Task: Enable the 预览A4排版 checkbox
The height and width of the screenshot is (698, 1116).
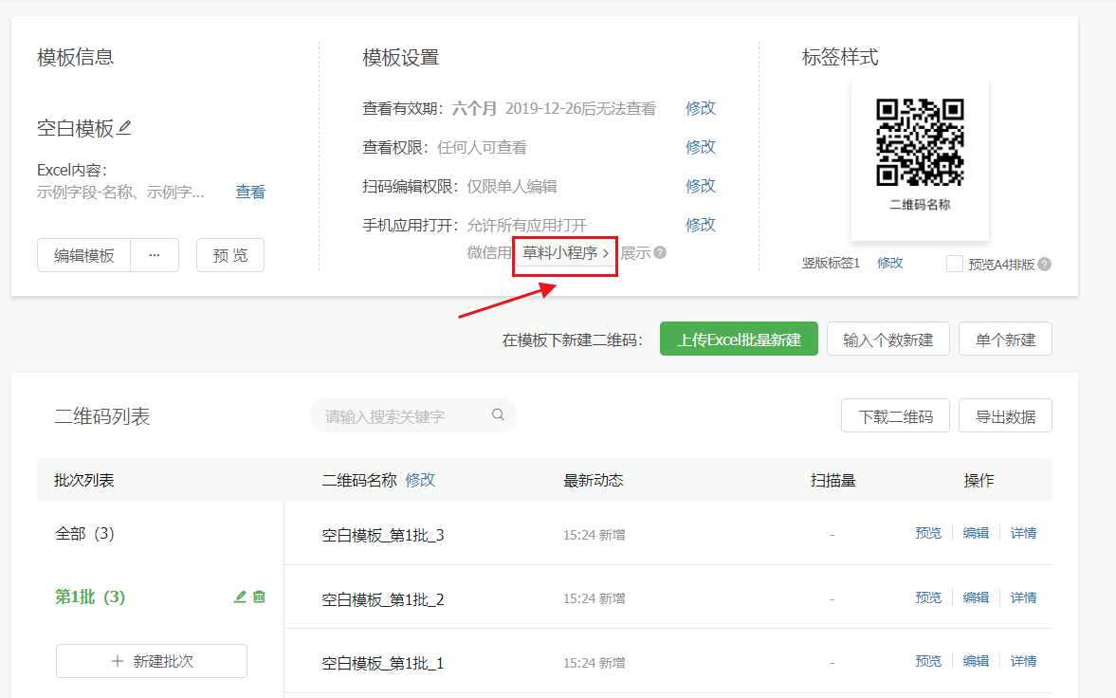Action: point(954,264)
